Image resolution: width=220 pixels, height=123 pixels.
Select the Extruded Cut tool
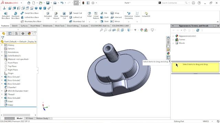(x=48, y=15)
